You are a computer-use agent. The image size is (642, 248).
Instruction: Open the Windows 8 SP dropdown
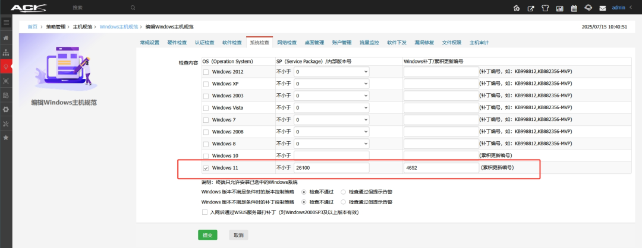pos(332,144)
